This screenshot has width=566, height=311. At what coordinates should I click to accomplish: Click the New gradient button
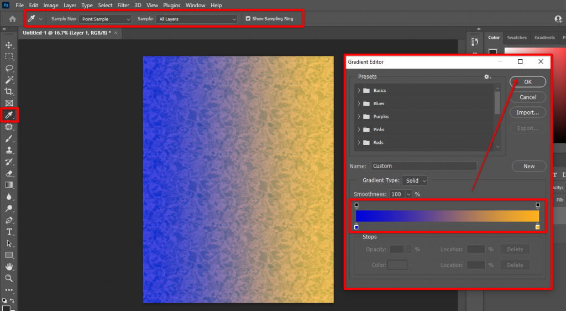point(528,166)
